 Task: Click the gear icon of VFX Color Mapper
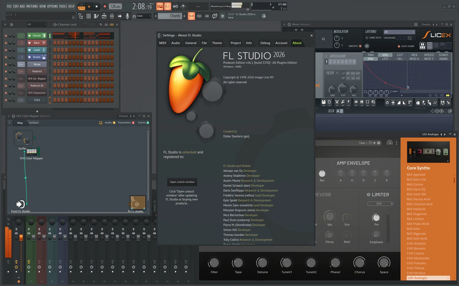tap(13, 116)
